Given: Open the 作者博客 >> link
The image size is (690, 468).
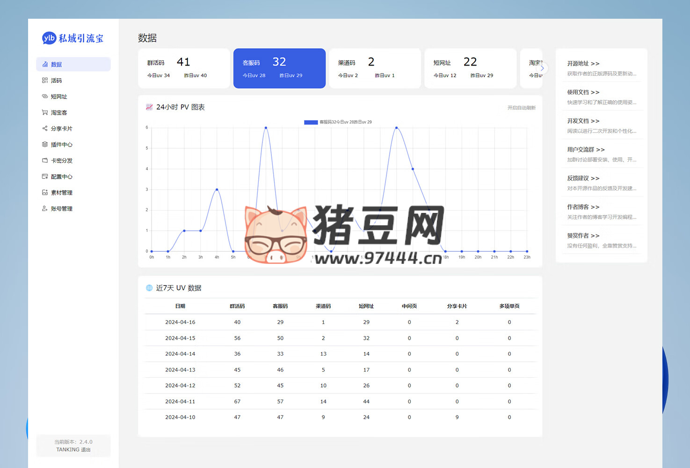Looking at the screenshot, I should coord(583,207).
